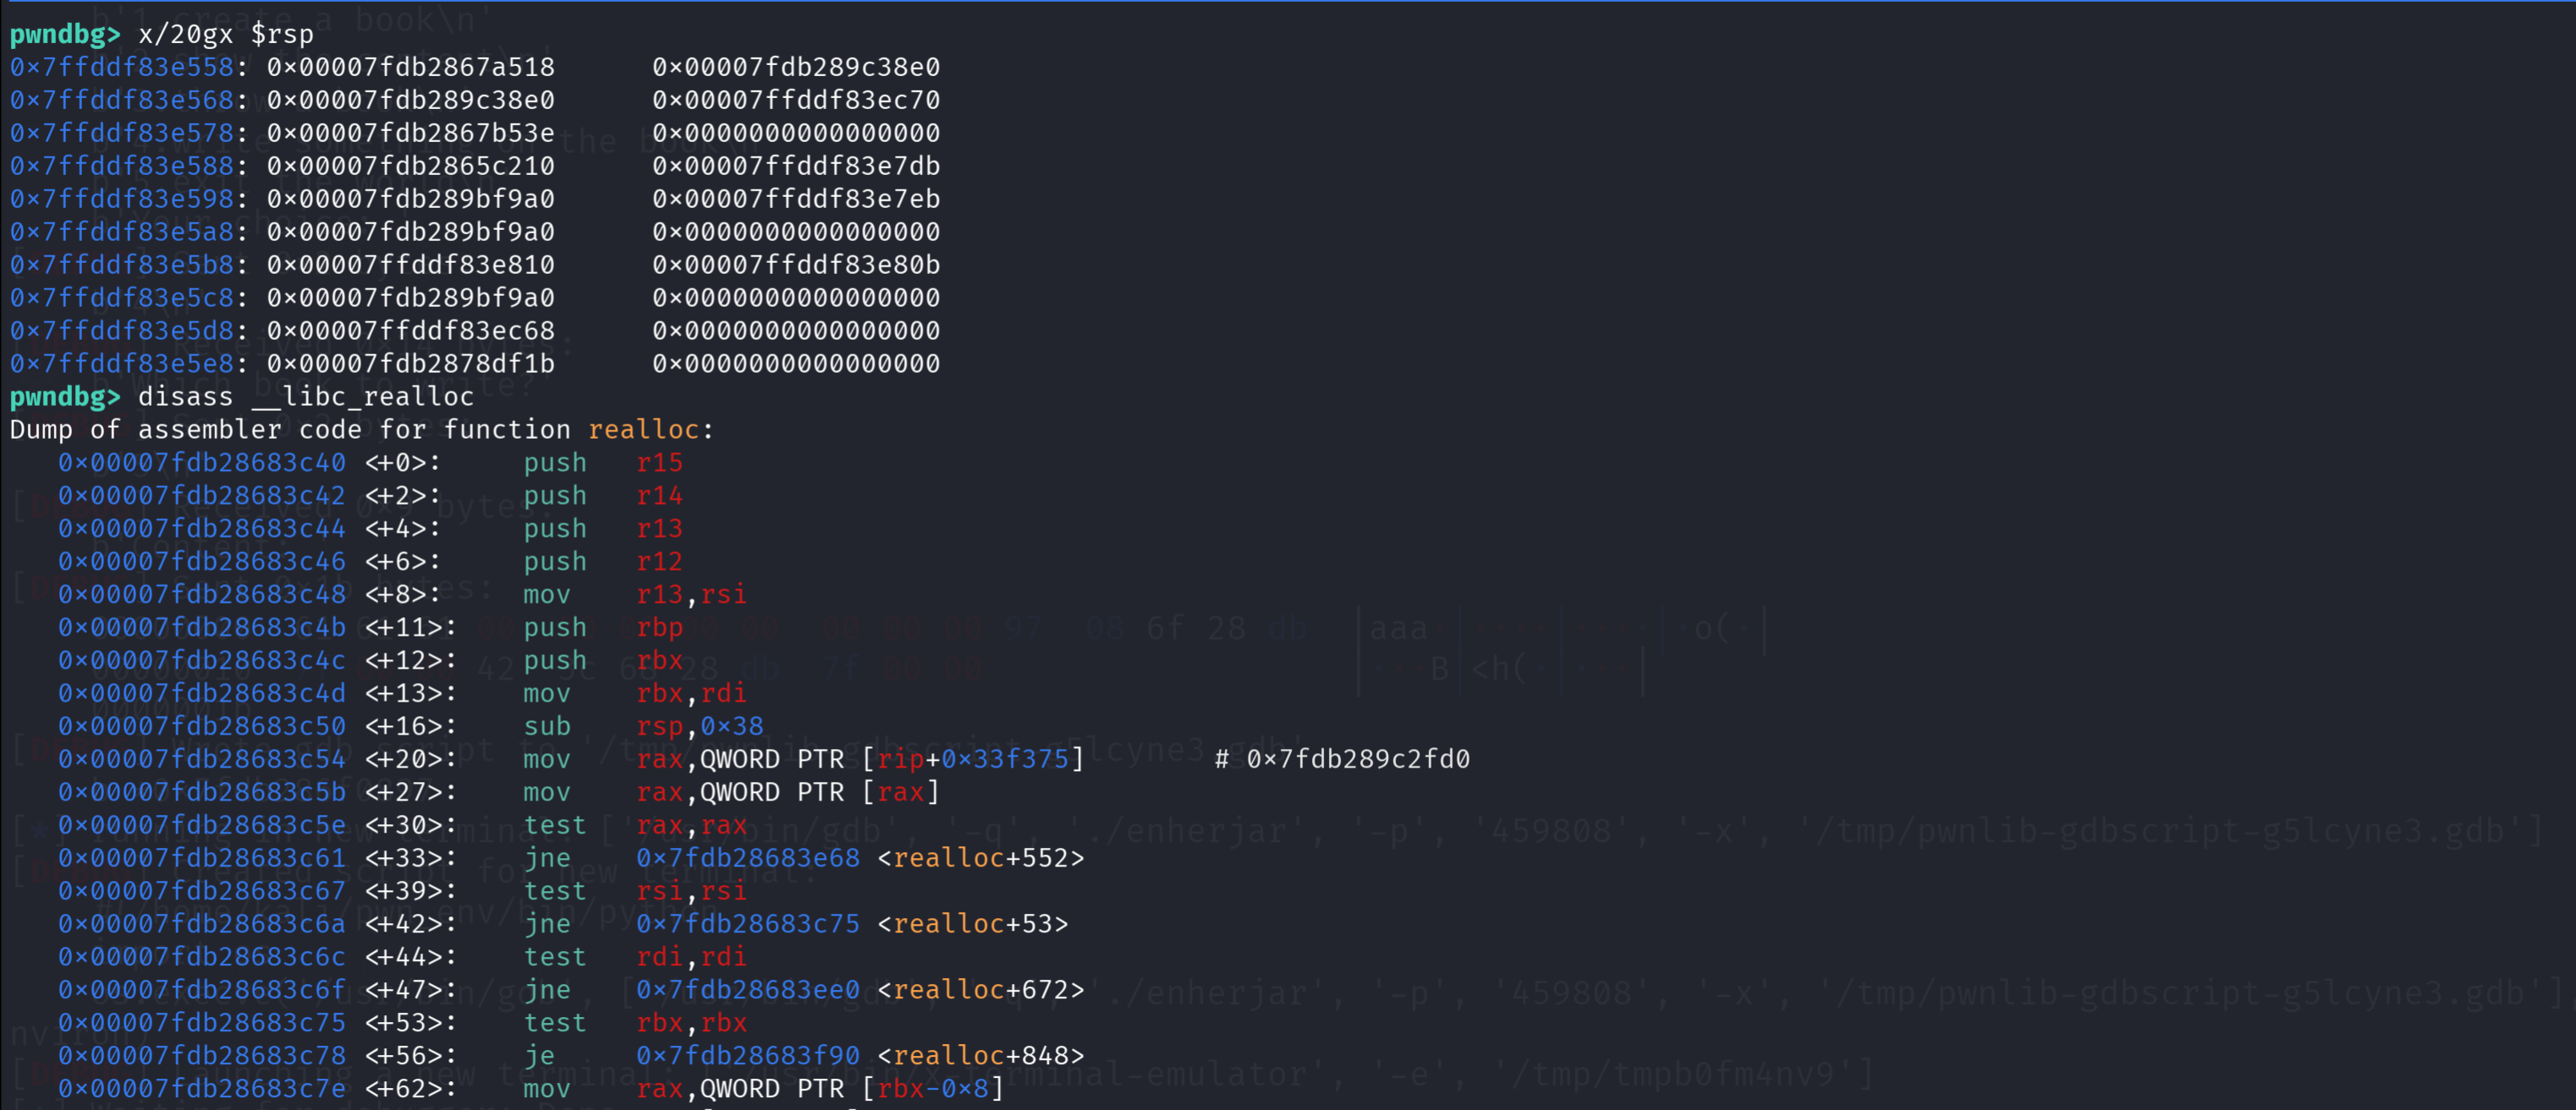Select value 0x00007fdb2878df1b

[x=410, y=364]
